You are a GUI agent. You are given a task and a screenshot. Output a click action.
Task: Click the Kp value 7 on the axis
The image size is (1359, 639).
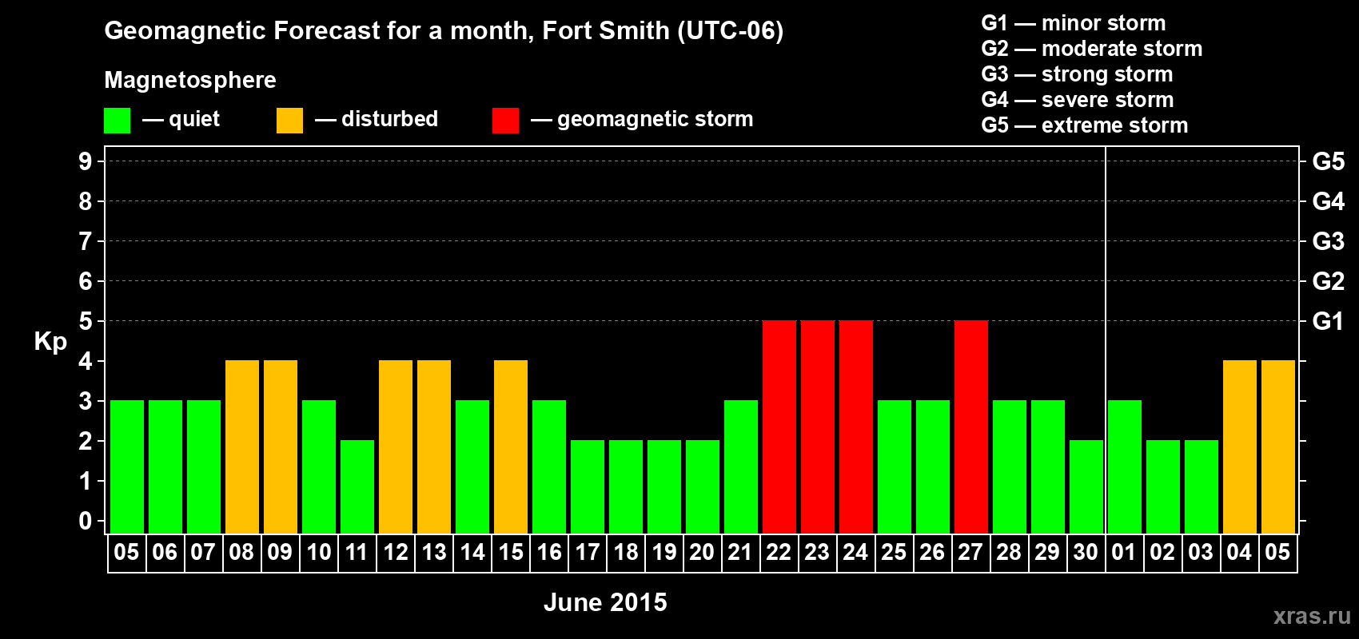[x=86, y=241]
